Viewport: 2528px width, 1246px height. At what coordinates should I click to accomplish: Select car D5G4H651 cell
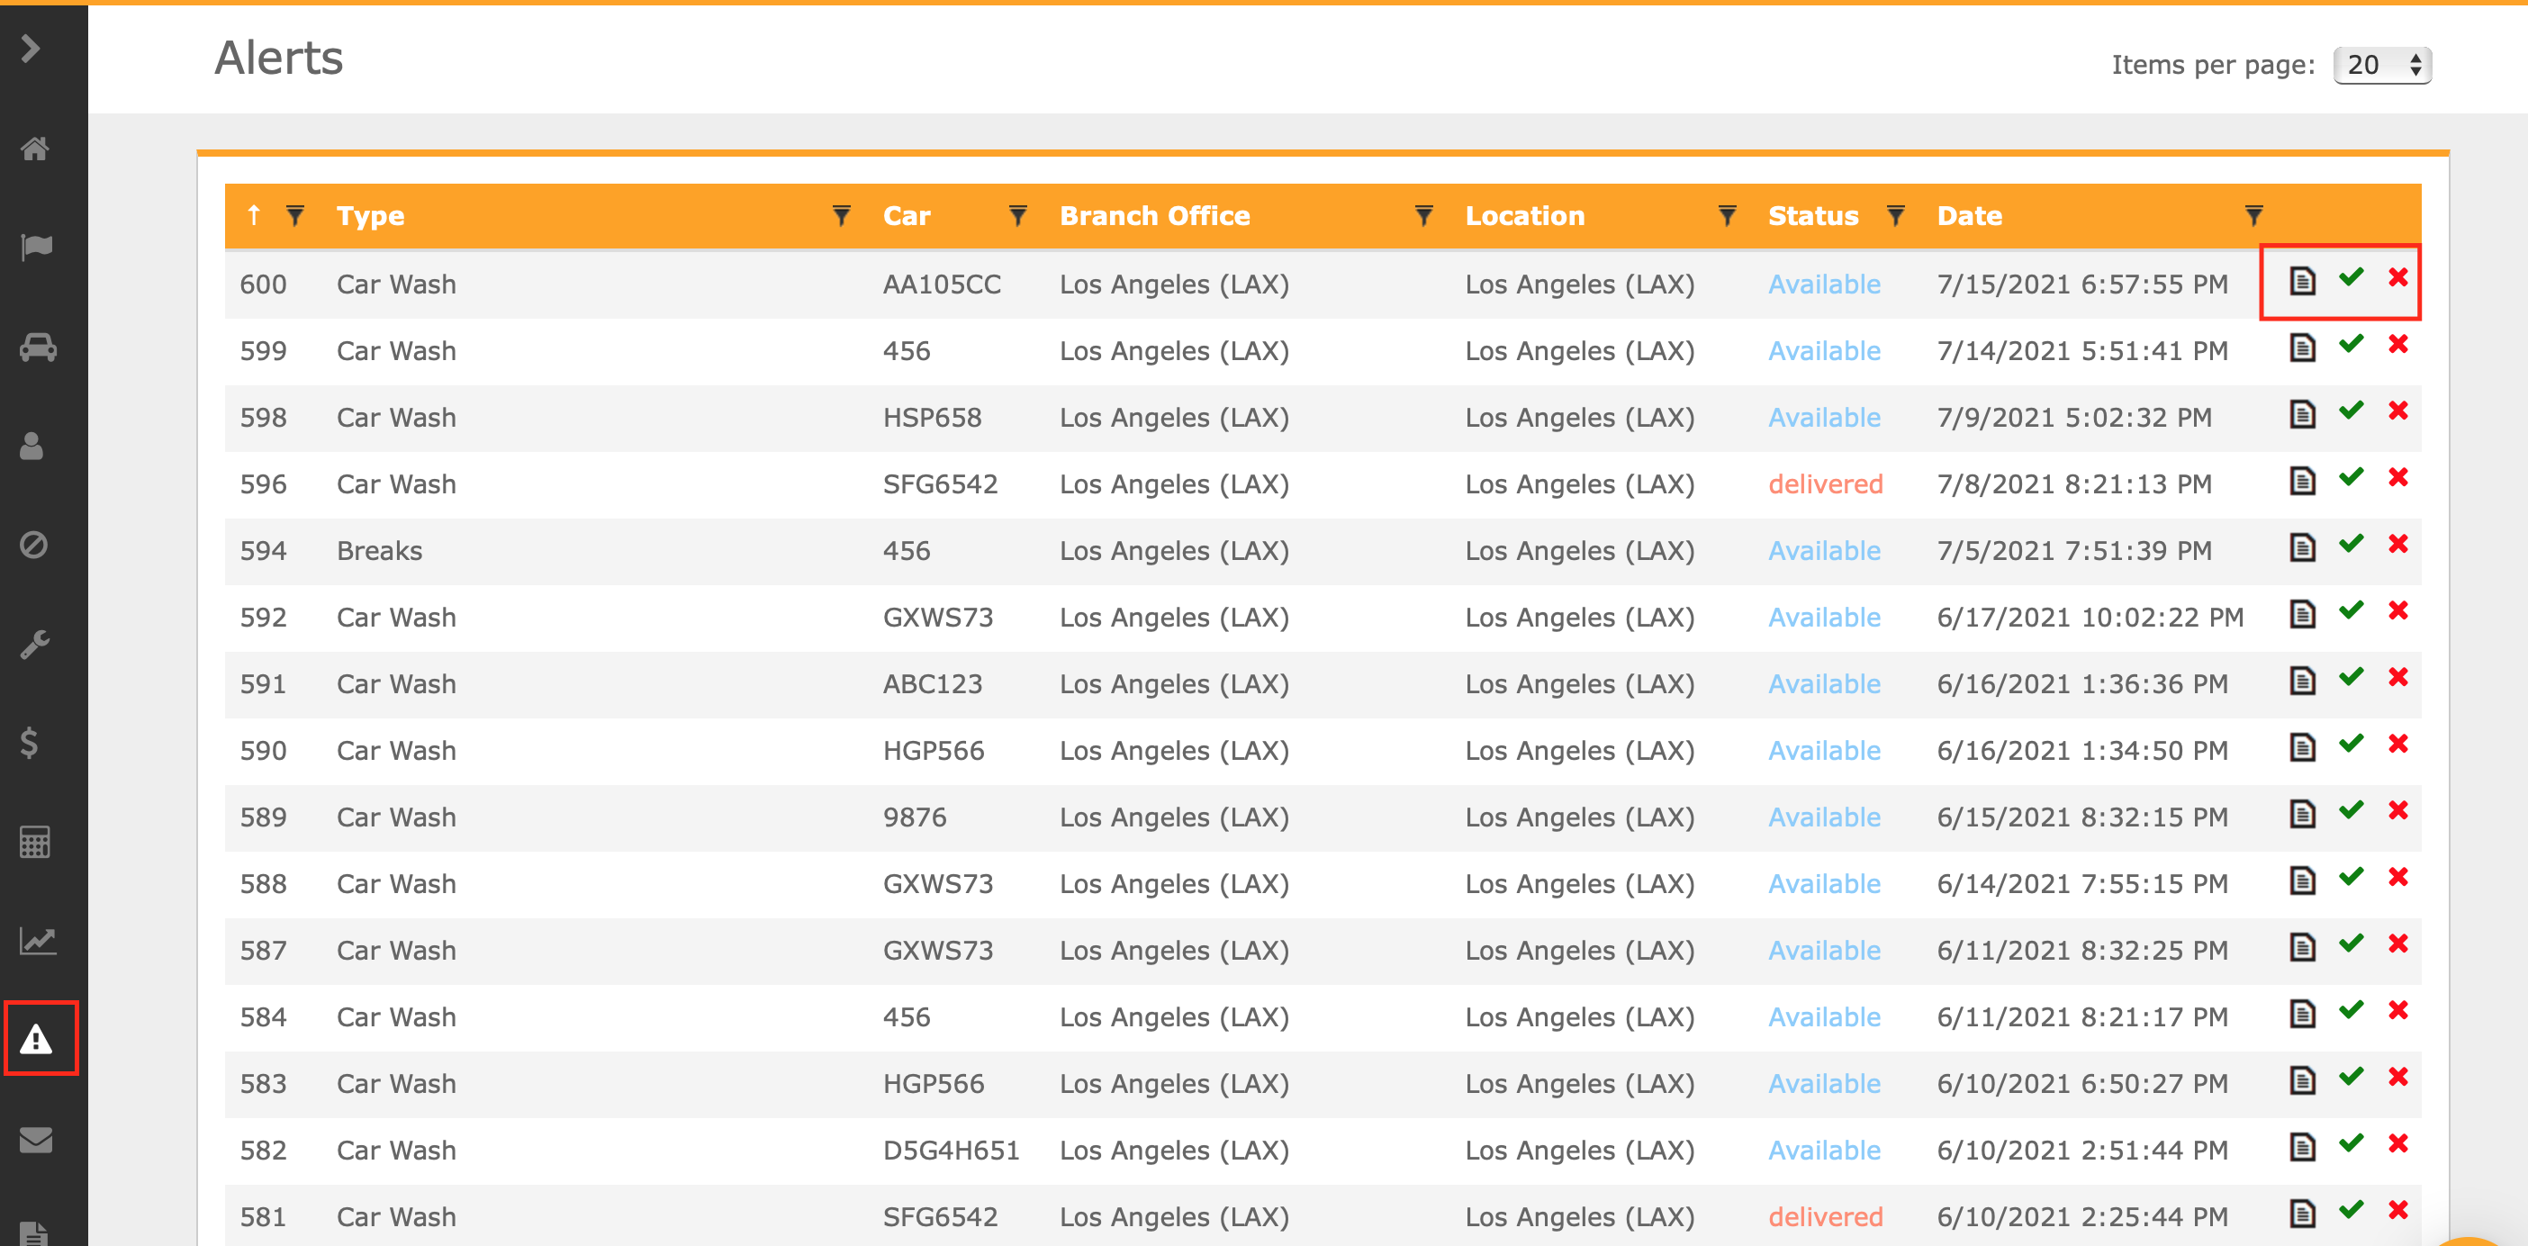tap(950, 1151)
